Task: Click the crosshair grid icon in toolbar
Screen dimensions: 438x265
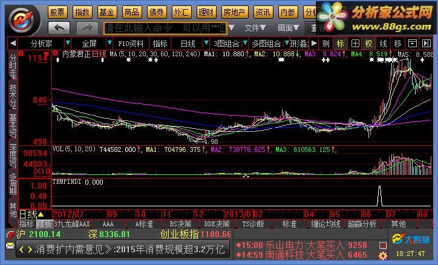Action: (355, 44)
